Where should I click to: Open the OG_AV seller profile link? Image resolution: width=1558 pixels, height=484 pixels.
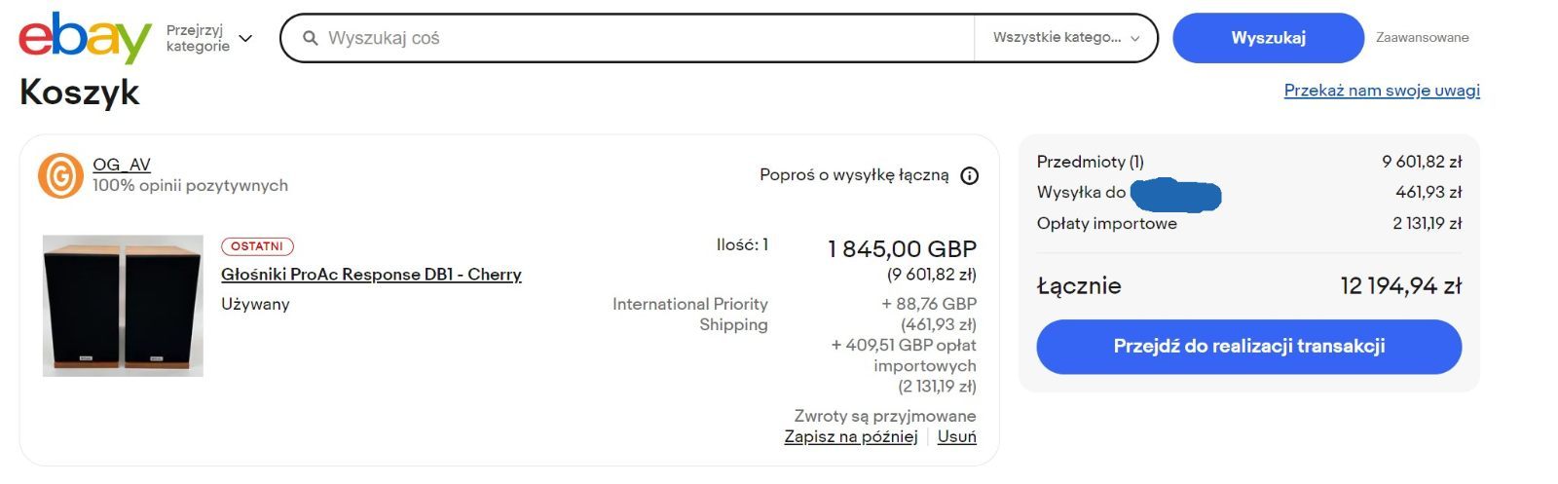pos(122,165)
